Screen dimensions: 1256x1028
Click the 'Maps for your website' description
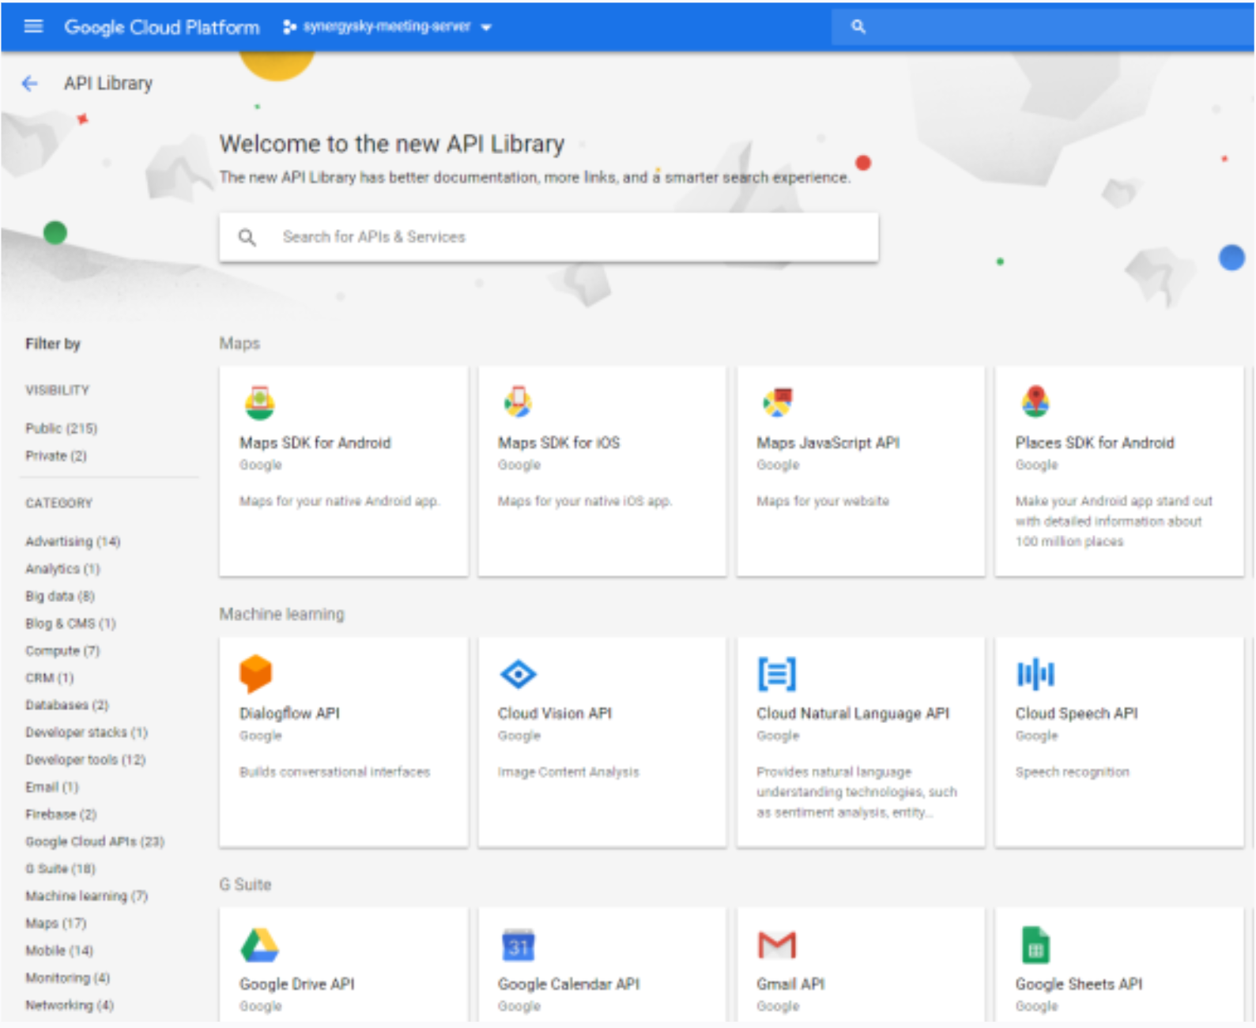(x=823, y=501)
